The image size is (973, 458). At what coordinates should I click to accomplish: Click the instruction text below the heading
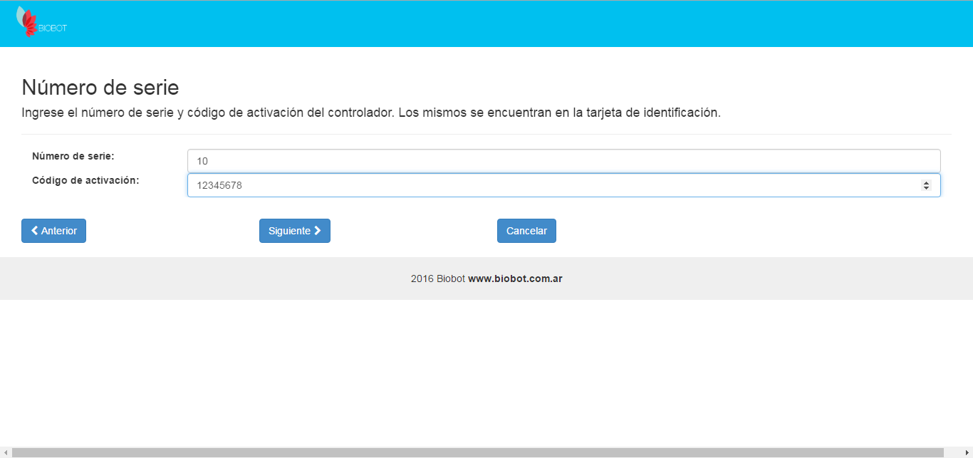click(371, 113)
